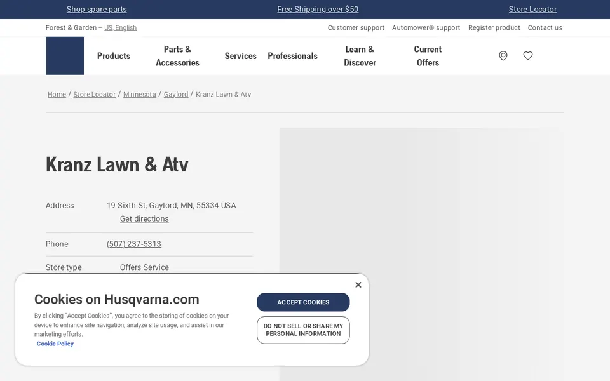
Task: Click Shop spare parts link
Action: pos(97,10)
